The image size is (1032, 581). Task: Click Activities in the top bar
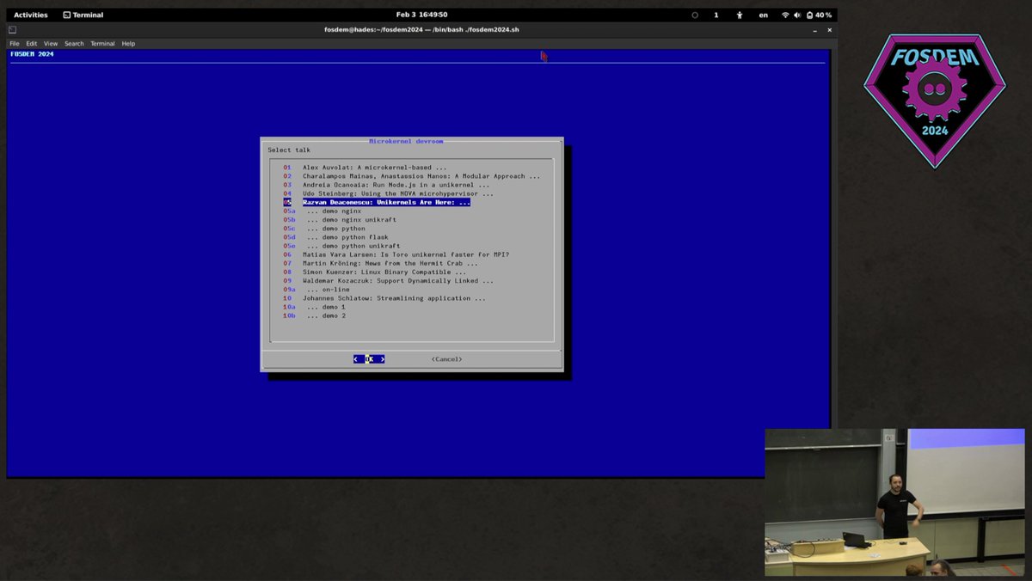pos(30,15)
